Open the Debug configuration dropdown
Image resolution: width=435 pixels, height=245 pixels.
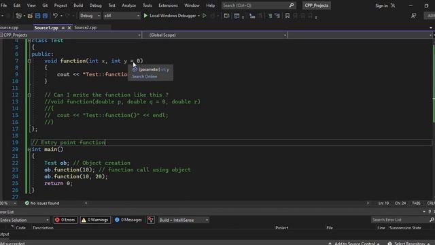[90, 16]
